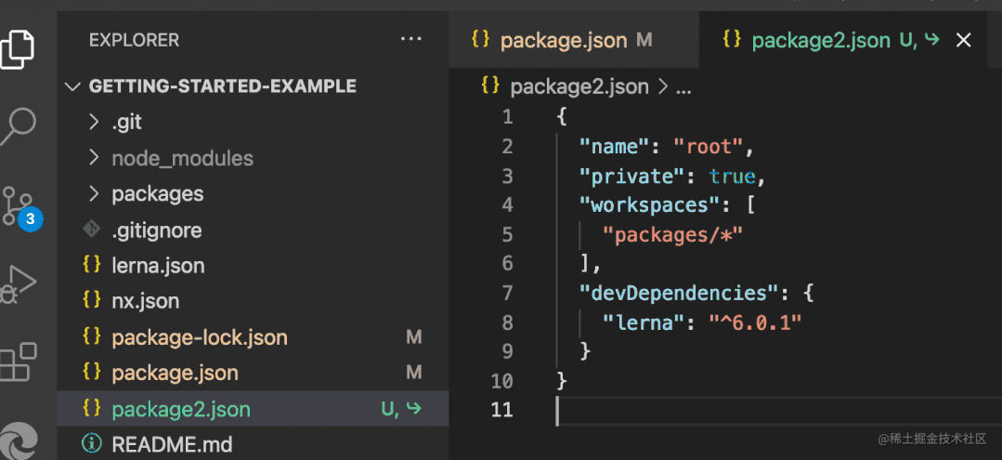The image size is (1002, 460).
Task: Open the Explorer view icon
Action: [x=19, y=46]
